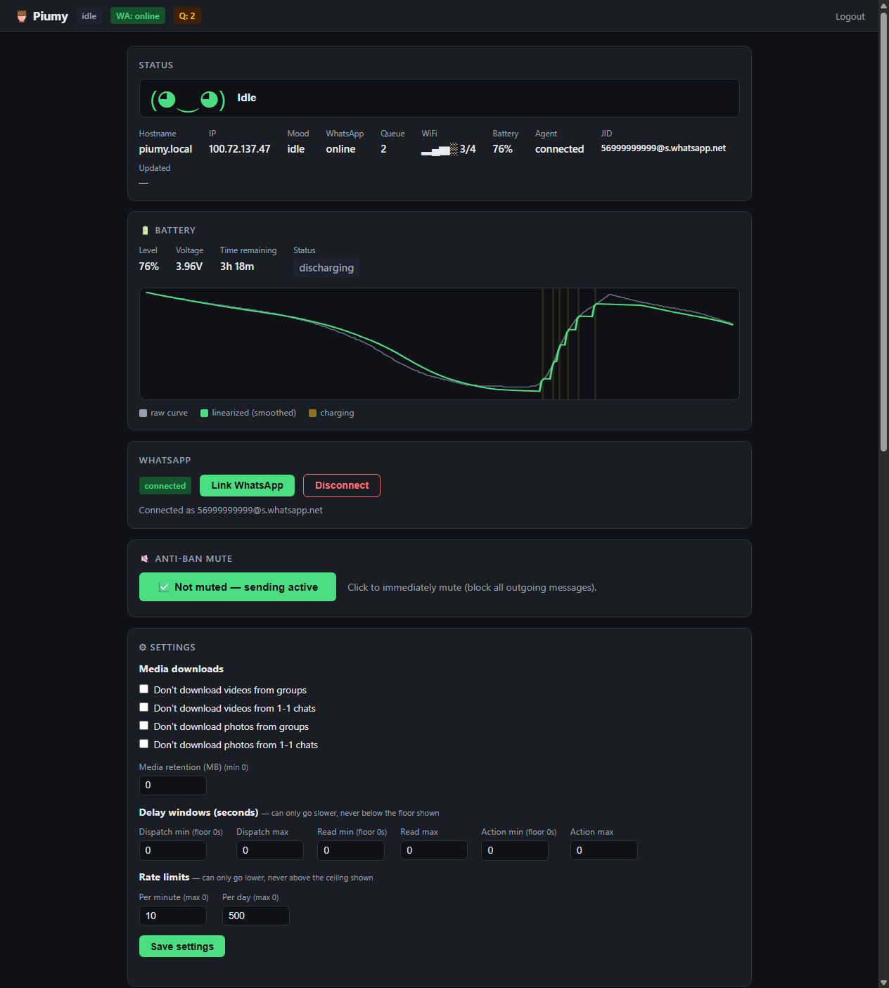Click IP address 100.72.137.47
Viewport: 889px width, 988px height.
(239, 149)
